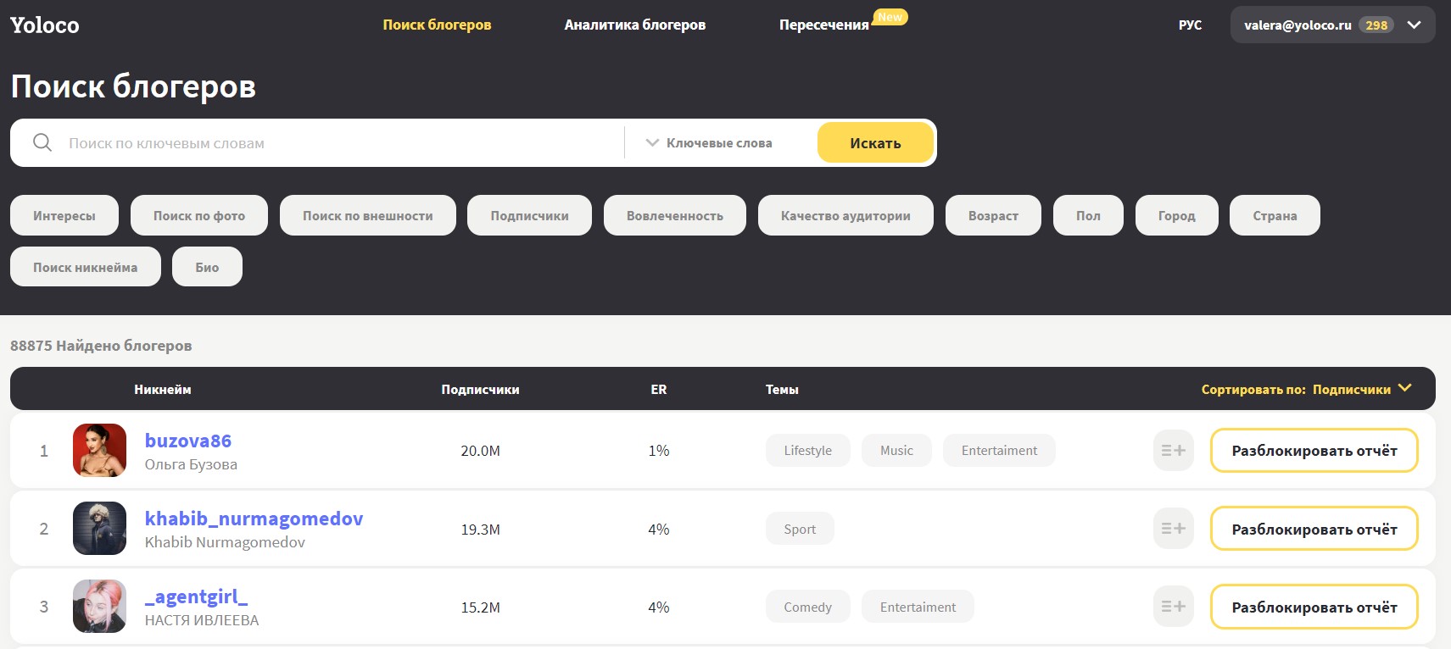1451x649 pixels.
Task: Open khabib_nurmagomedov avatar thumbnail
Action: coord(99,529)
